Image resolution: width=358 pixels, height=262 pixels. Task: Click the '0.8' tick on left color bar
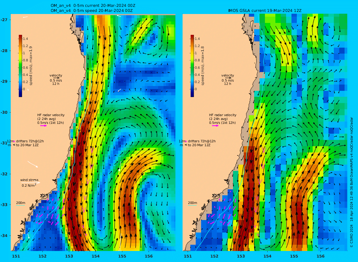[x=25, y=60]
